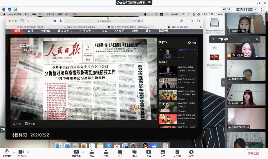
Task: Reload the page in Safari address bar
Action: (142, 21)
